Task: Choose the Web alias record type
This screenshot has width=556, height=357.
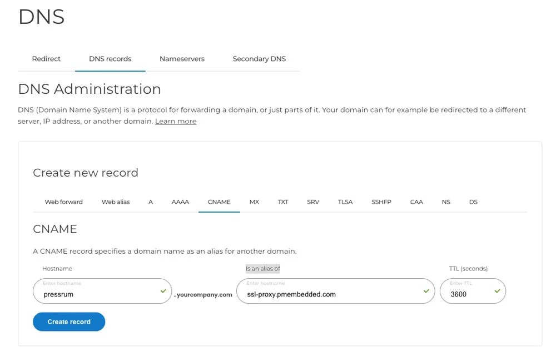Action: tap(116, 202)
